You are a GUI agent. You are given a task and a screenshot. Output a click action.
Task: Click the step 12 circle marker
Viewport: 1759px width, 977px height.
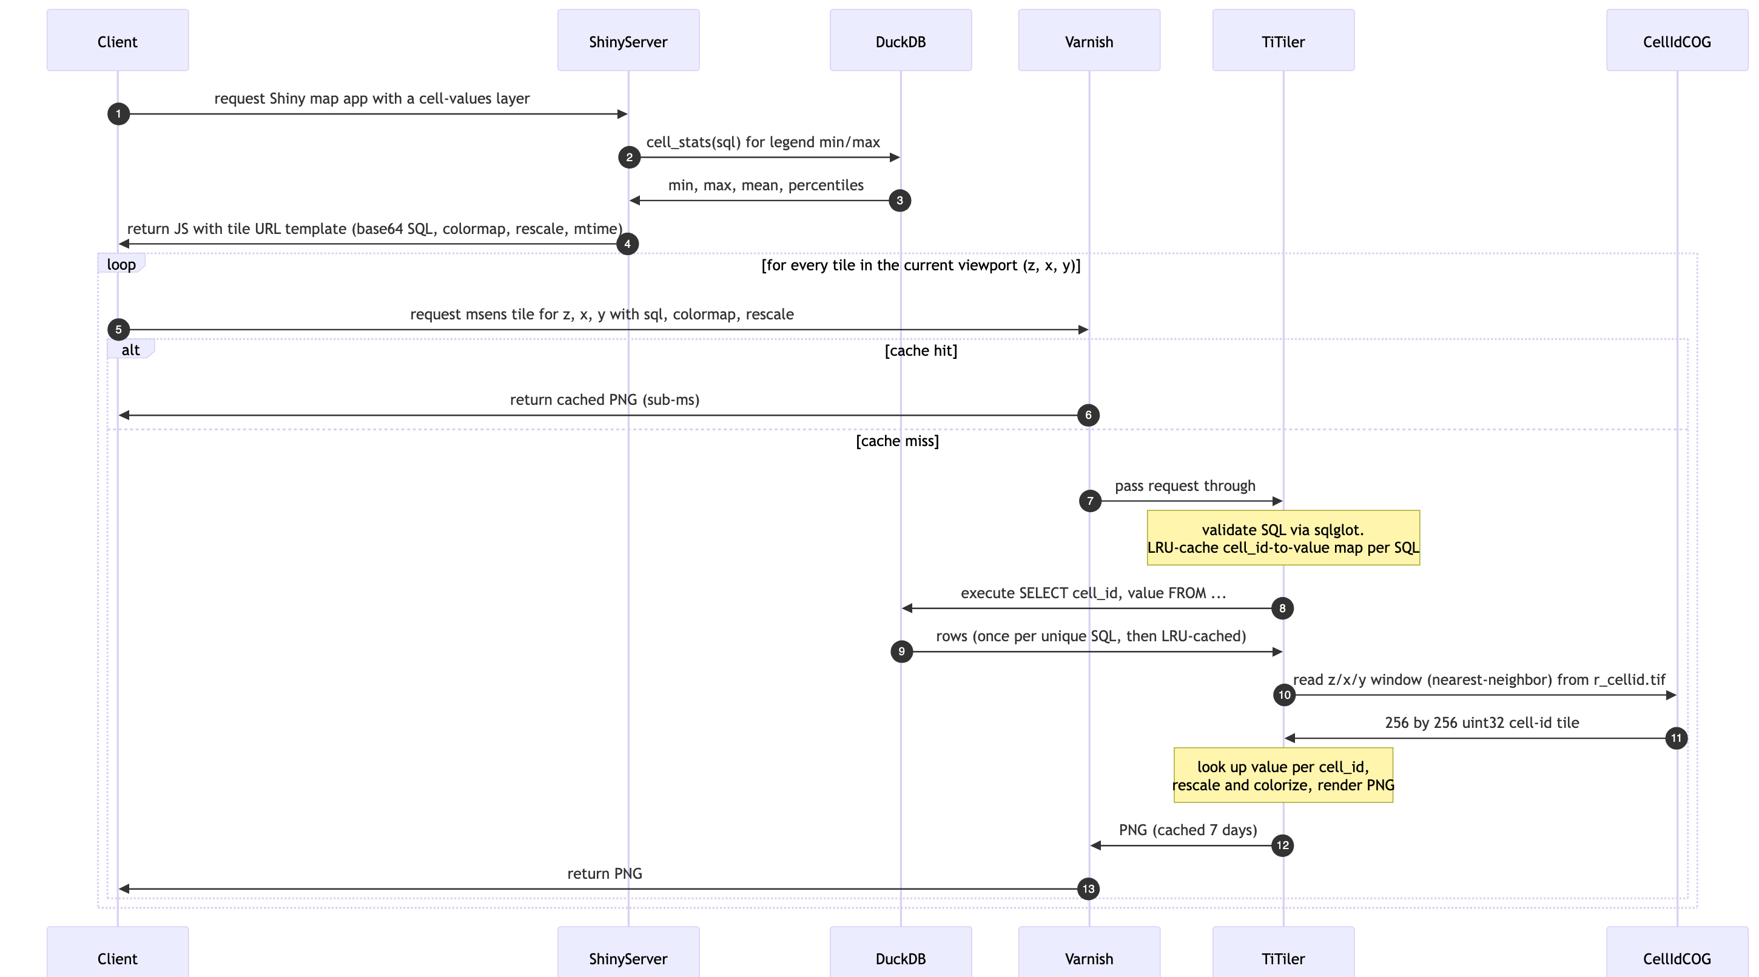click(1282, 845)
